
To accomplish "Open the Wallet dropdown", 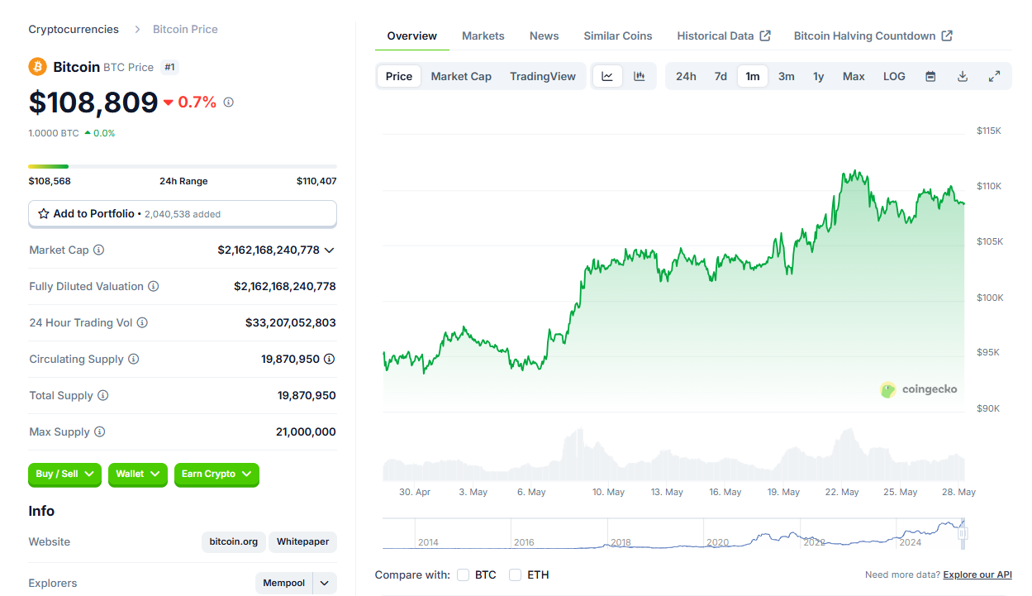I will (138, 474).
